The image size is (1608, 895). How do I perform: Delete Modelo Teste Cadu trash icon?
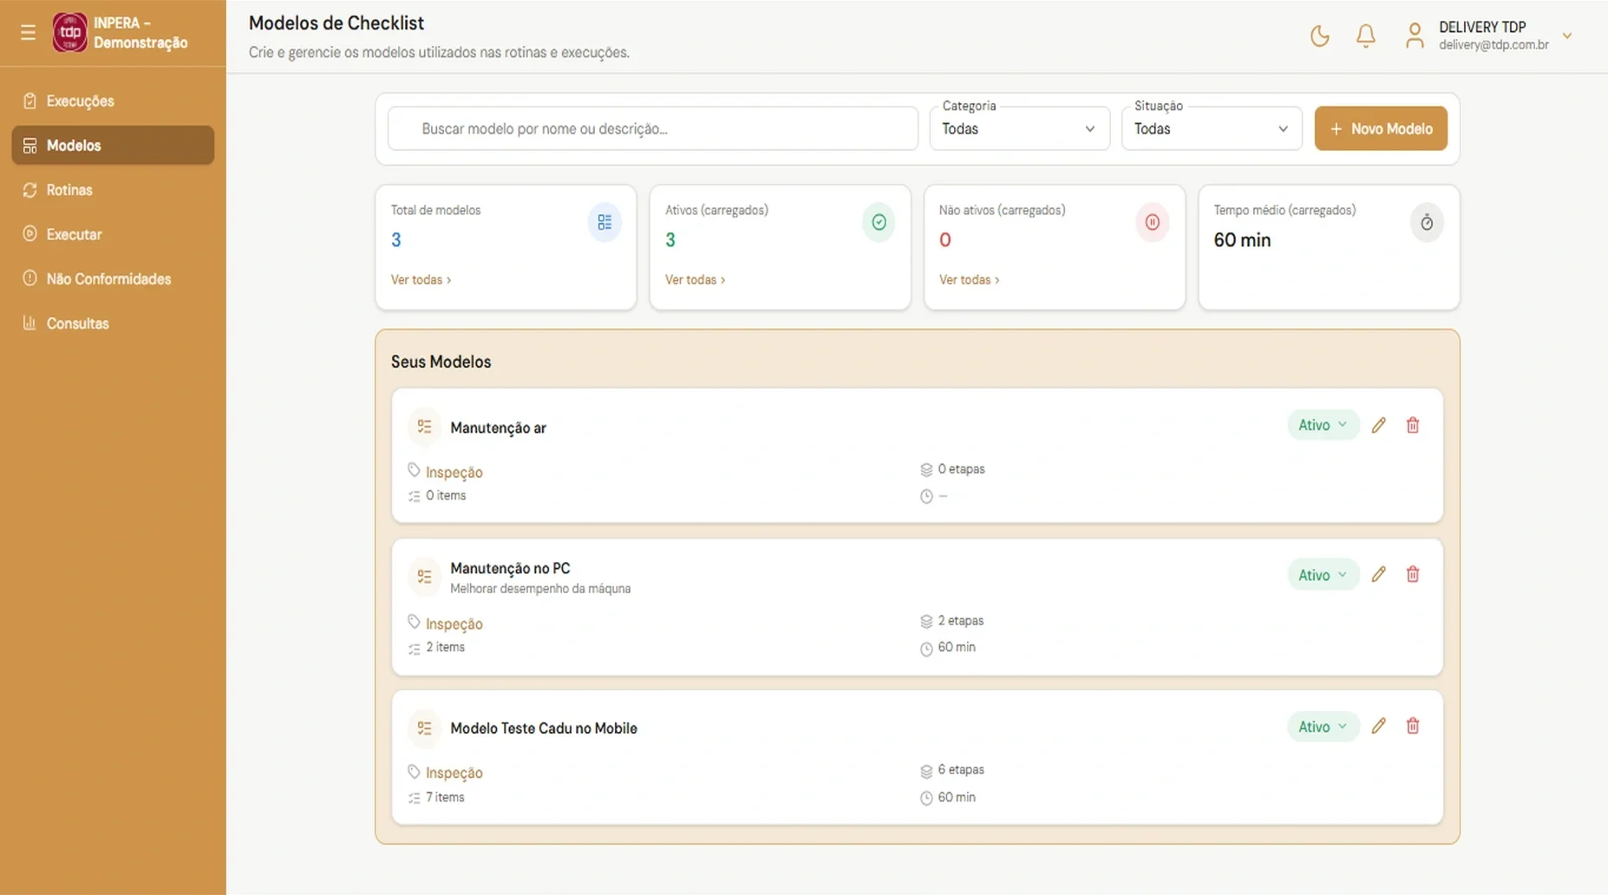(x=1412, y=726)
